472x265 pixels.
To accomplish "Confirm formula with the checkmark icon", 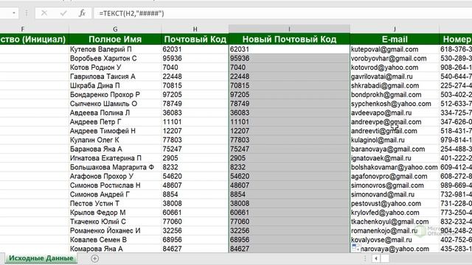I will 63,13.
